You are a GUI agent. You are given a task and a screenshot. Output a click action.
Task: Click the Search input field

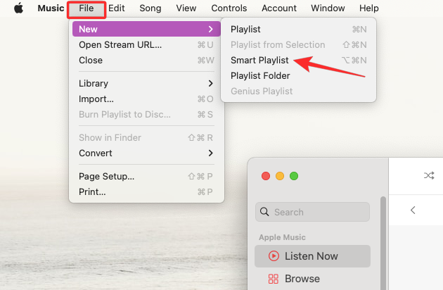coord(318,212)
